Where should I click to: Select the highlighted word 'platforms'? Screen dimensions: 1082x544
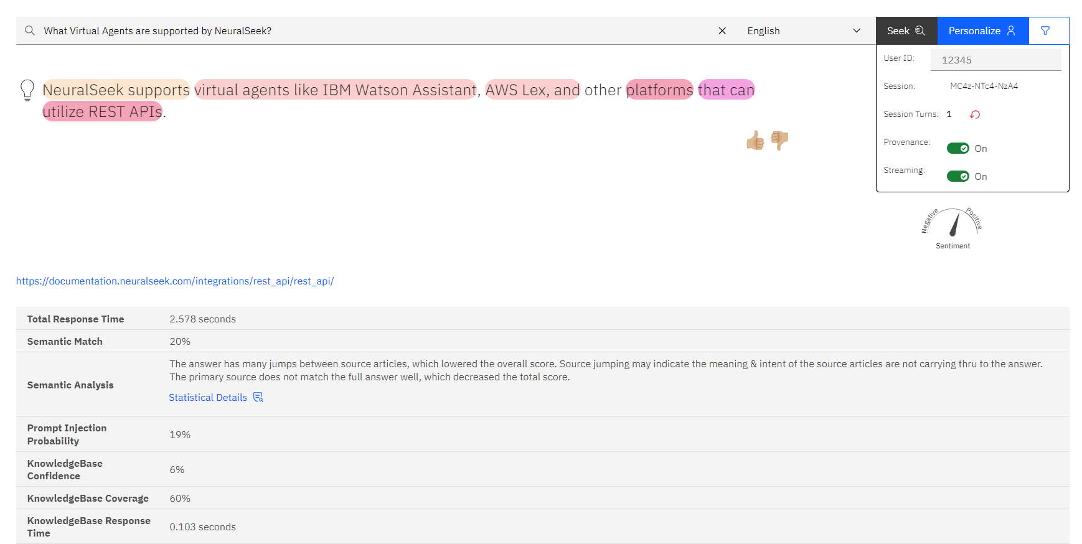(659, 90)
